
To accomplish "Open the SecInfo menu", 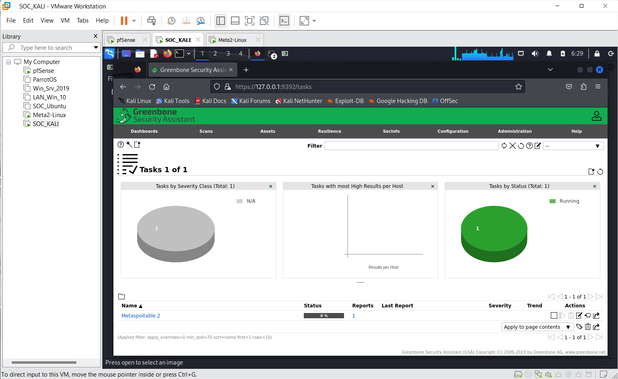I will coord(391,131).
